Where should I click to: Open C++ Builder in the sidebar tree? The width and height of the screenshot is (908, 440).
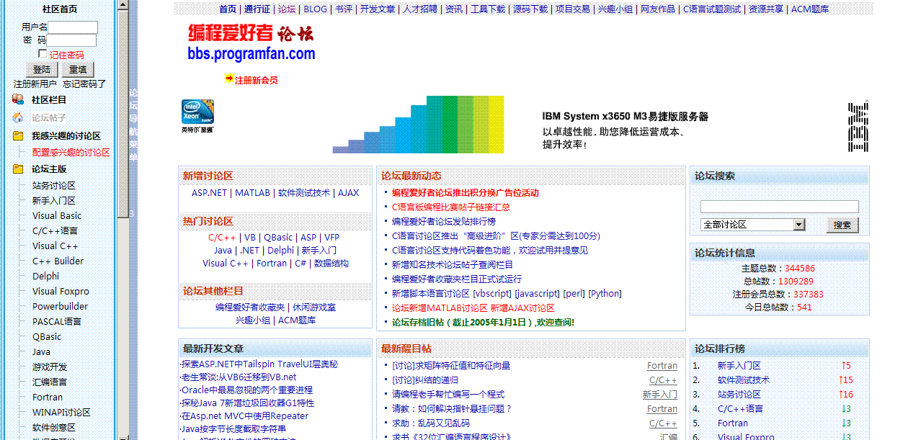click(x=58, y=261)
